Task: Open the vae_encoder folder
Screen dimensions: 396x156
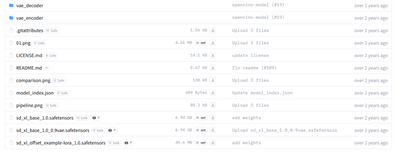Action: [29, 18]
